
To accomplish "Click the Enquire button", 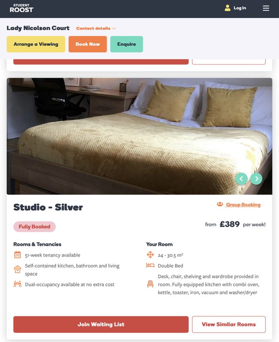I will click(x=126, y=44).
